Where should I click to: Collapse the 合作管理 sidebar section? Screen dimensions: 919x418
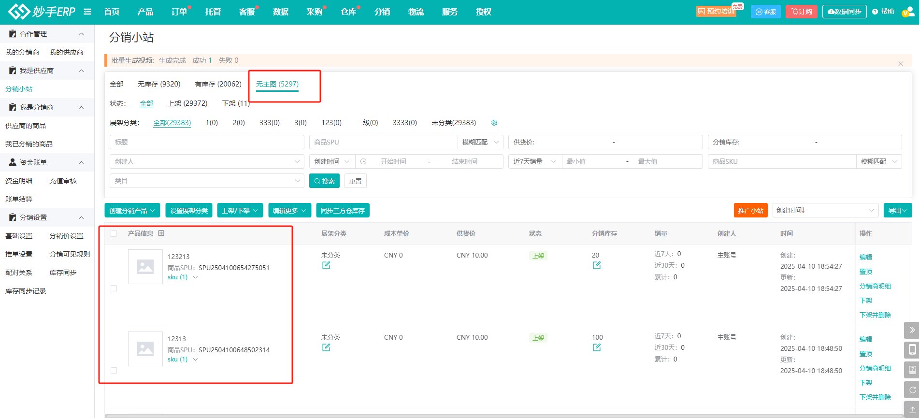pyautogui.click(x=81, y=34)
